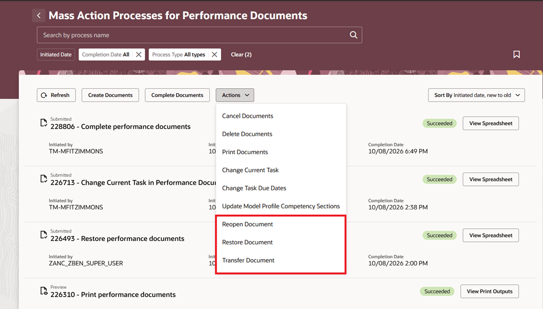This screenshot has width=543, height=309.
Task: Click the document icon for process 228806
Action: 43,123
